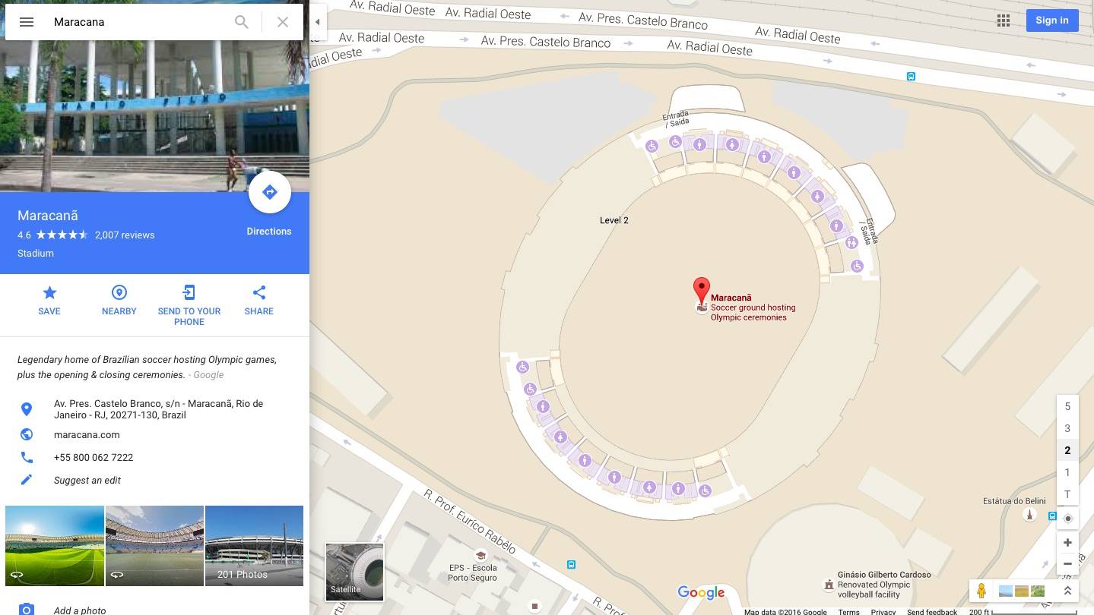Zoom in on the map

click(1067, 542)
